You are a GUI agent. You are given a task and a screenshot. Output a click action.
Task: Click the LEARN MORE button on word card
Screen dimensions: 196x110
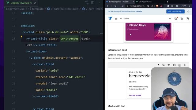[x=135, y=95]
